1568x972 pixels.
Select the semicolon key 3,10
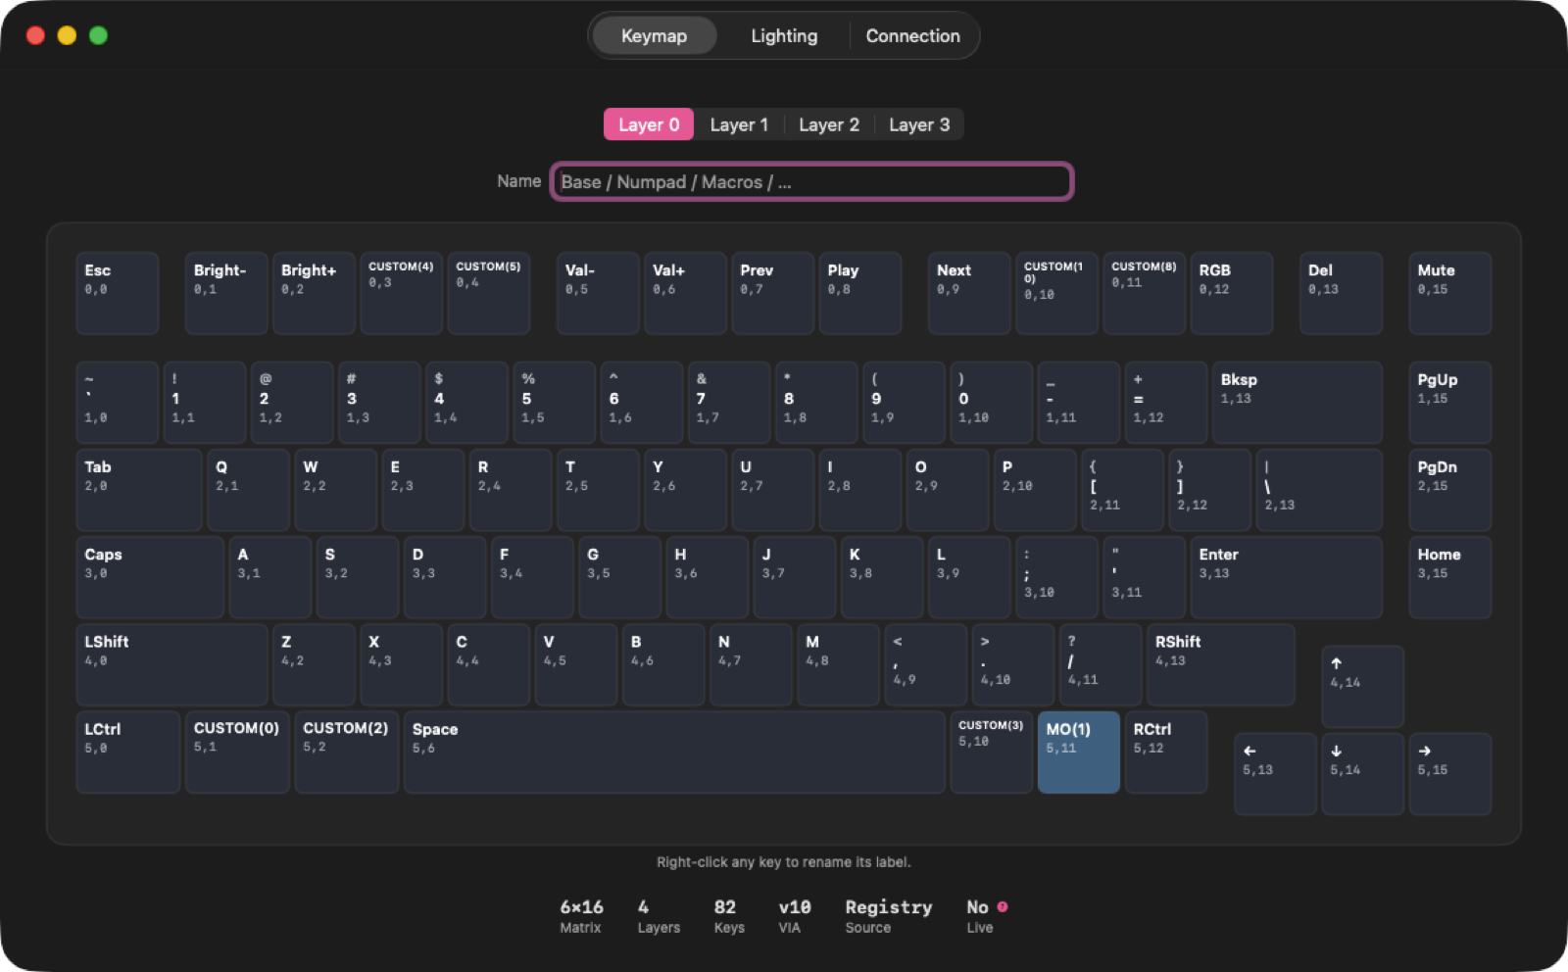(x=1056, y=577)
